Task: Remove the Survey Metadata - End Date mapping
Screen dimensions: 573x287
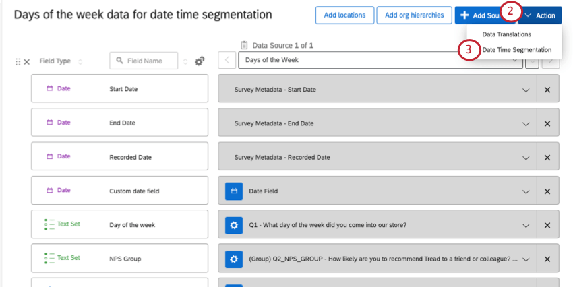Action: (547, 123)
